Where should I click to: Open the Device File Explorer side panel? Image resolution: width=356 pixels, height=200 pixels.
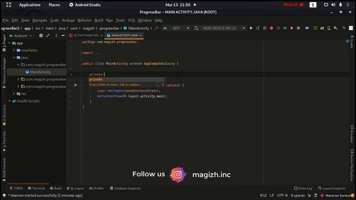click(x=352, y=166)
